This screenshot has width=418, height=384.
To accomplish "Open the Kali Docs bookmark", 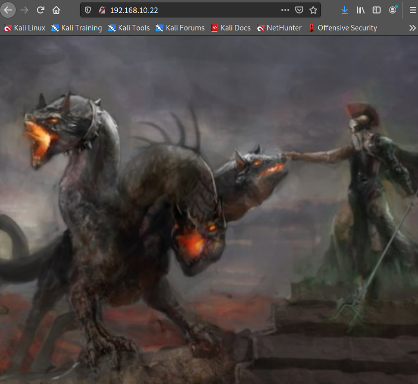I will (231, 28).
